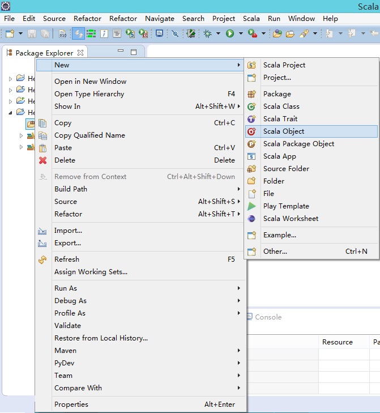Open the Window menu
The image size is (380, 413).
301,19
